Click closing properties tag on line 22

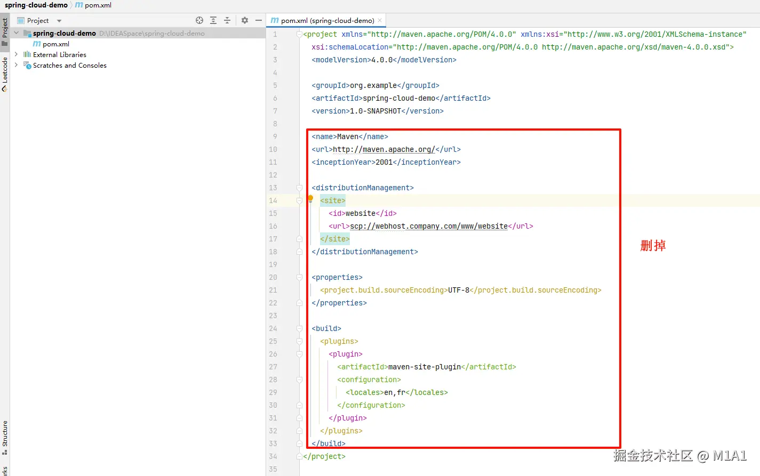(x=339, y=303)
